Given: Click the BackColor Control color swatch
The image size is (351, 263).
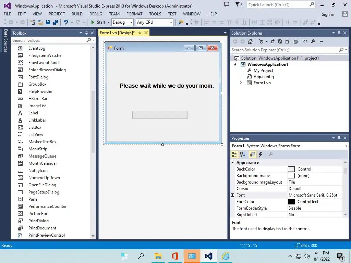Looking at the screenshot, I should 291,169.
